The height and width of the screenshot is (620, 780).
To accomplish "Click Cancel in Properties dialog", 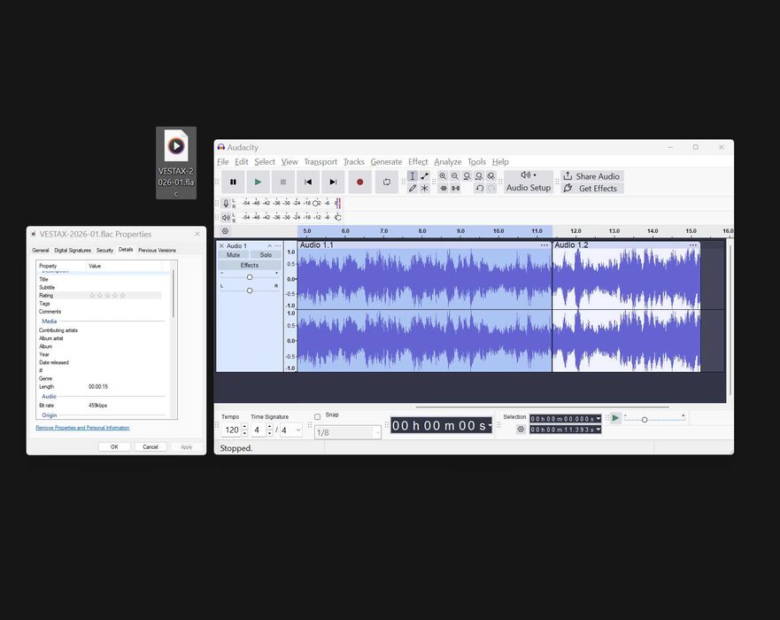I will pyautogui.click(x=151, y=446).
